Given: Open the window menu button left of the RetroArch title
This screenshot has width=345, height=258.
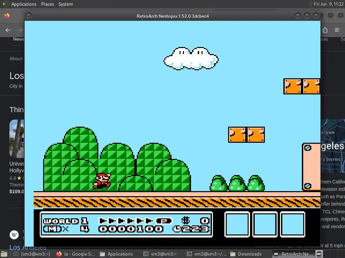Looking at the screenshot, I should (x=29, y=15).
